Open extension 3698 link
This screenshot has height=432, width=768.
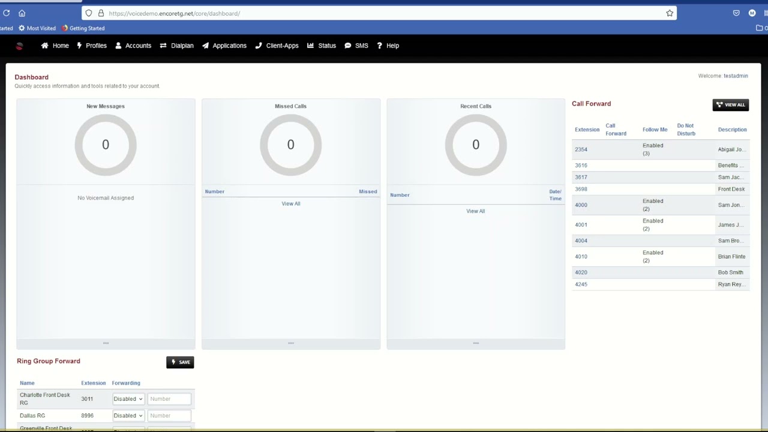pyautogui.click(x=581, y=190)
